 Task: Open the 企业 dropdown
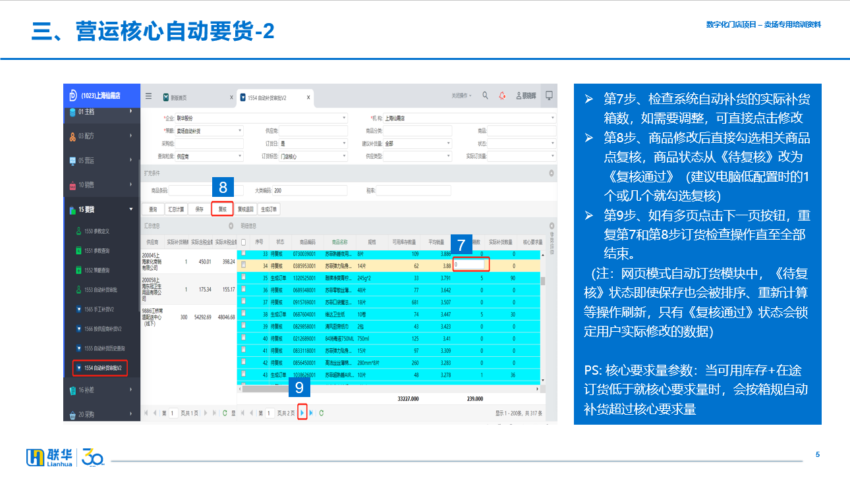click(x=343, y=118)
